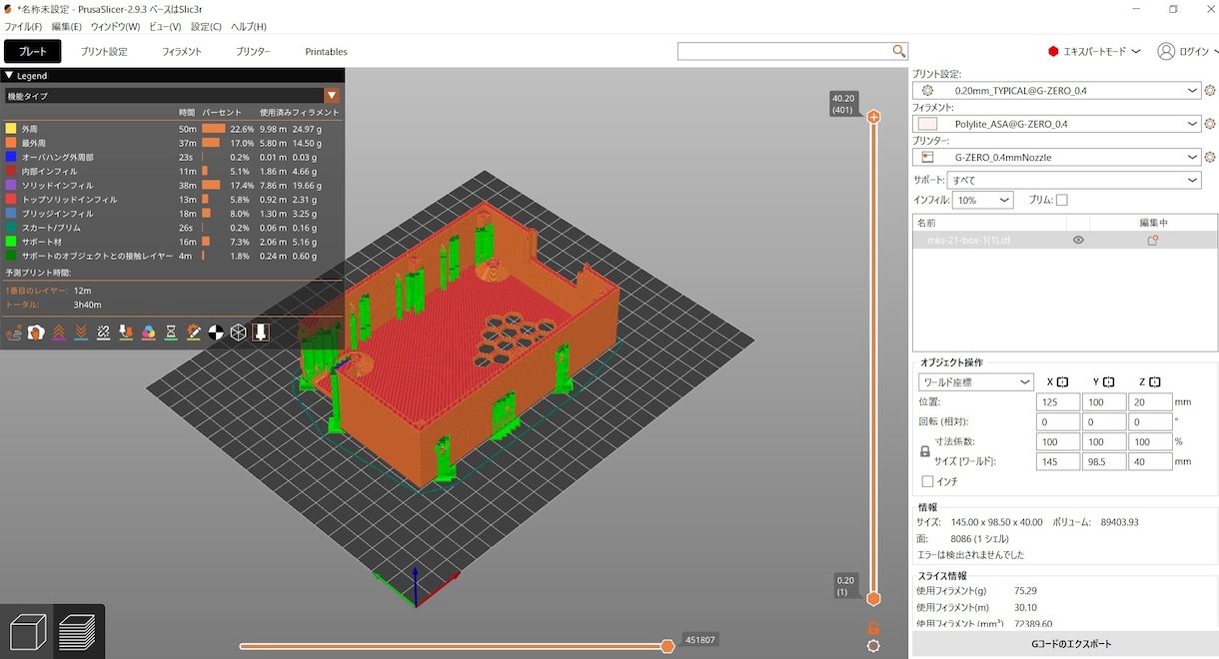Toggle travel moves visibility icon
Screen dimensions: 1219x659
click(x=15, y=332)
